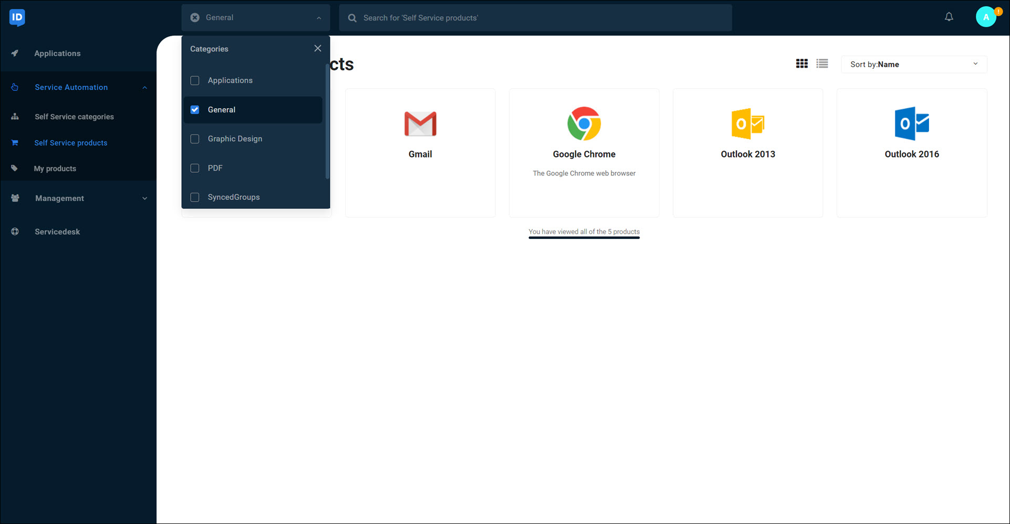
Task: Click the Servicedesk lifebuoy icon
Action: tap(15, 232)
